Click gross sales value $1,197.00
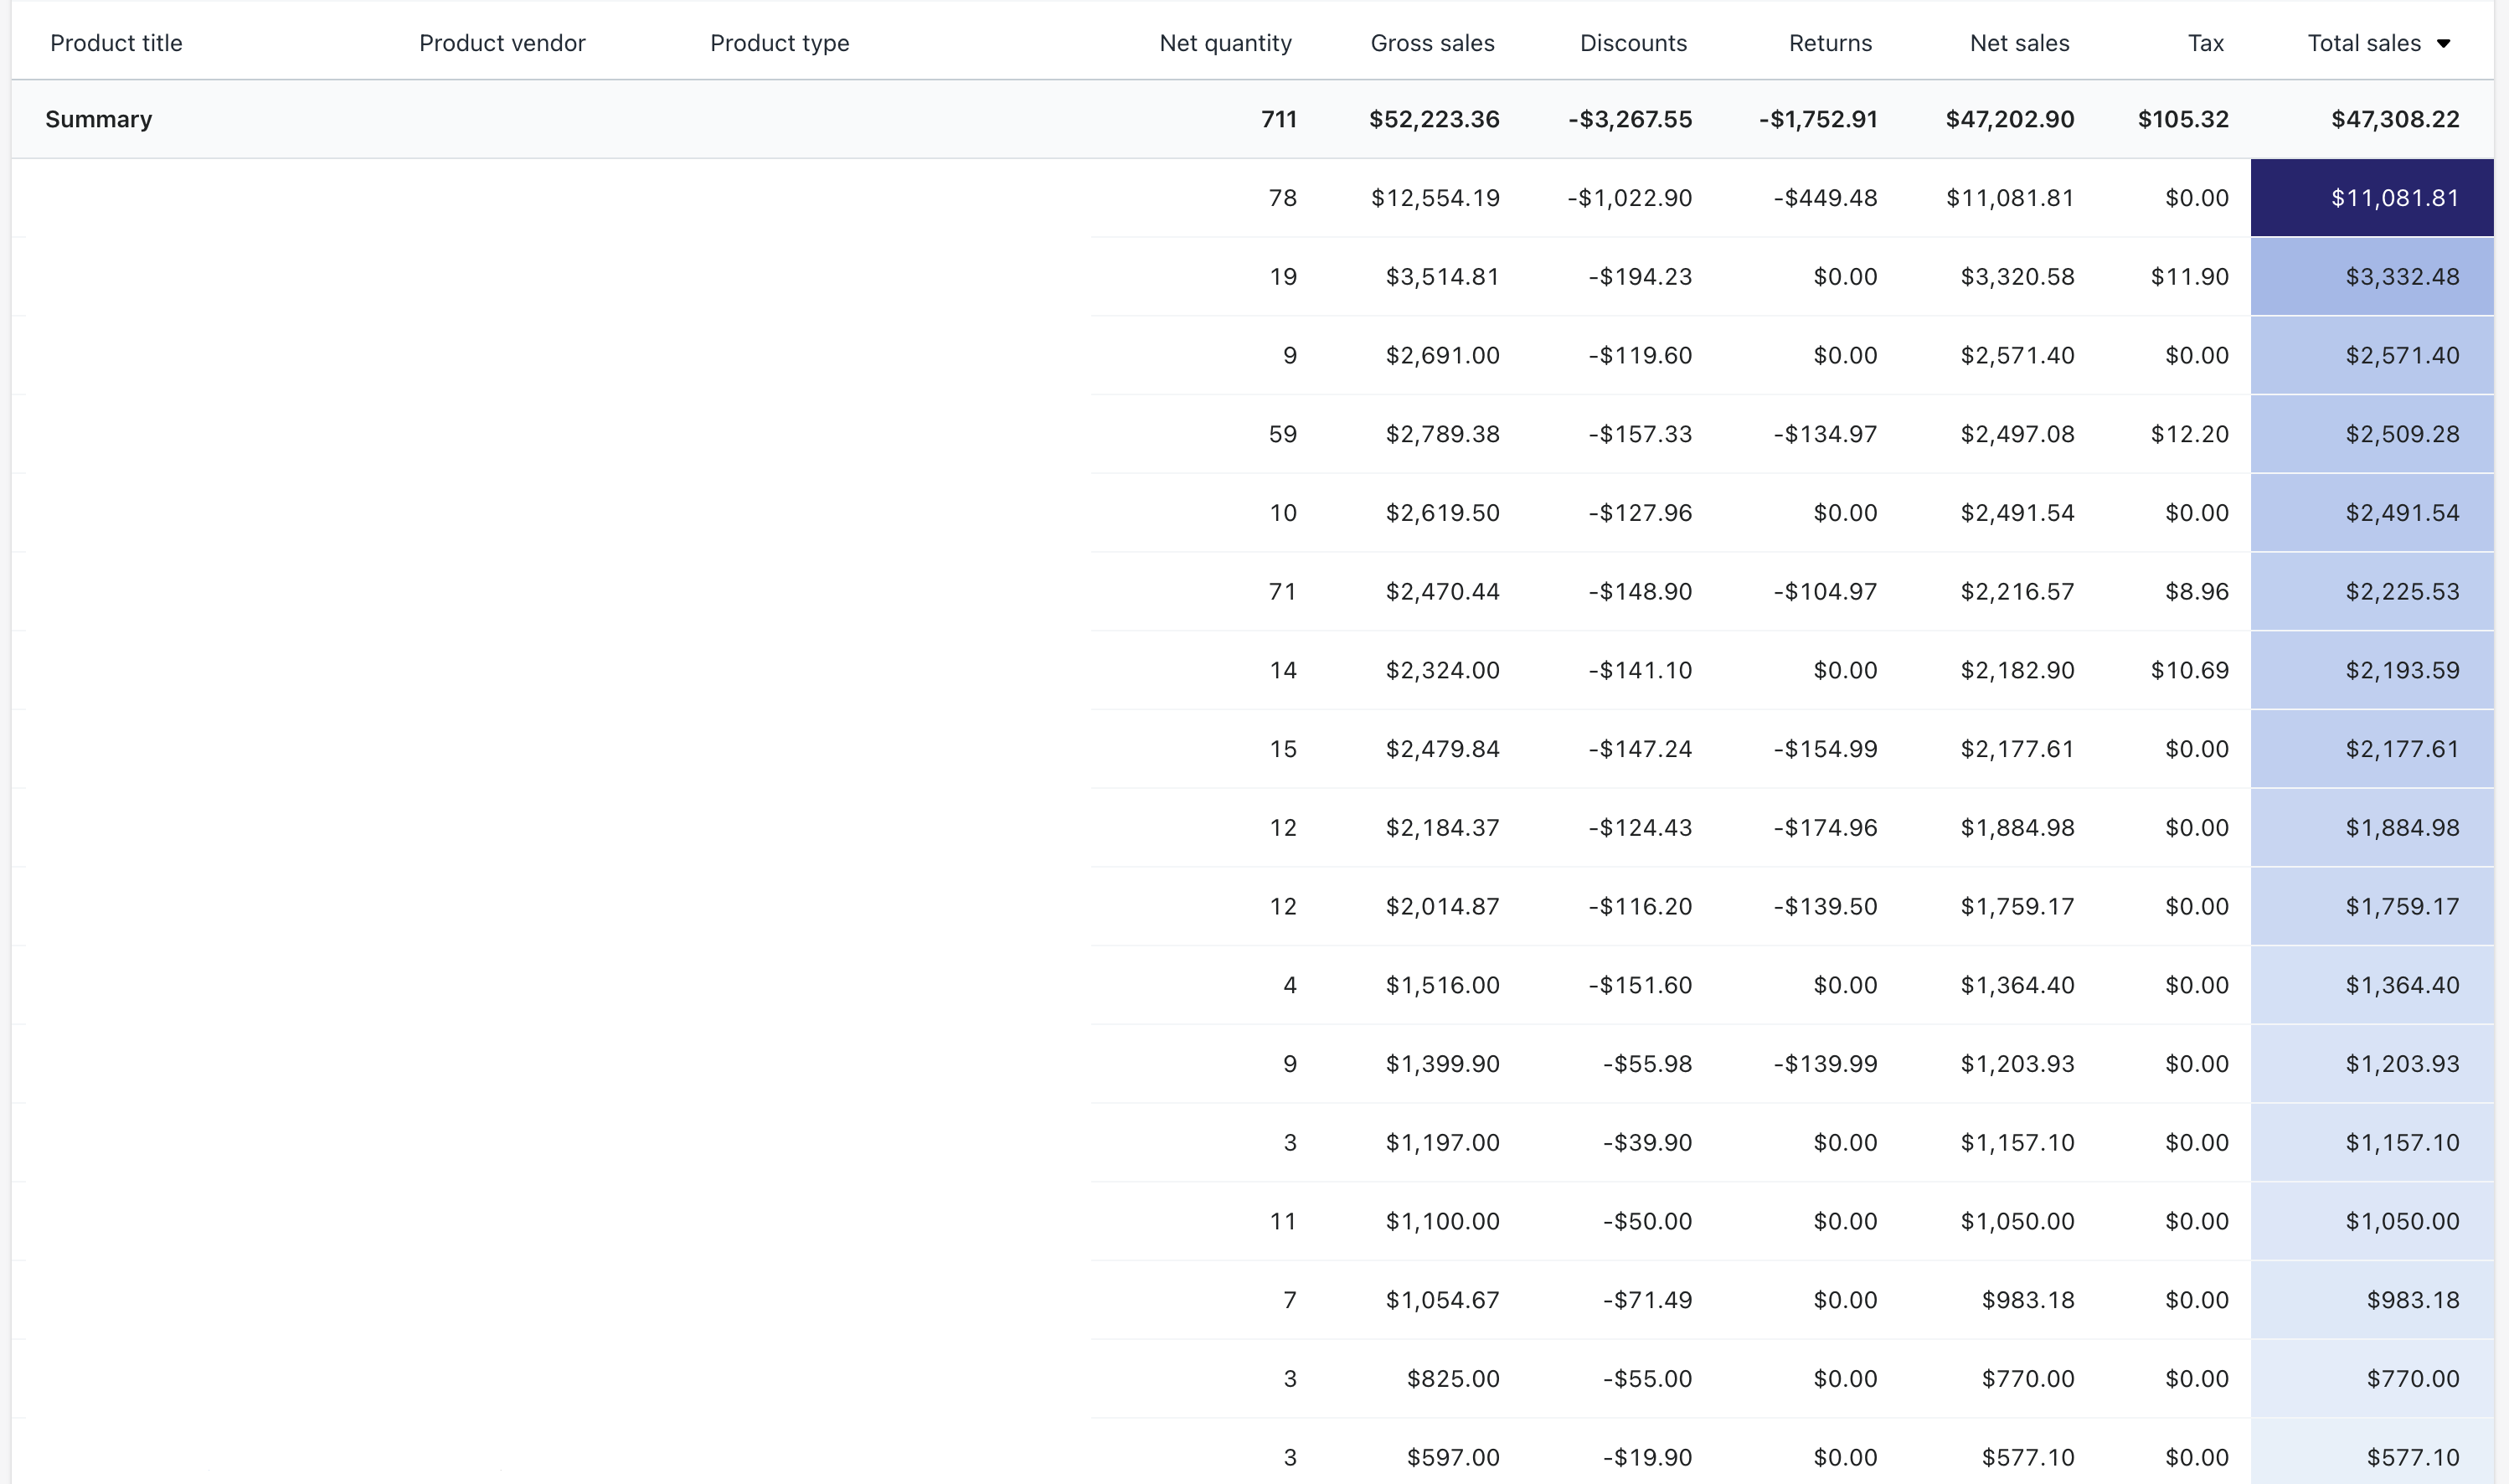This screenshot has height=1484, width=2509. click(x=1442, y=1142)
